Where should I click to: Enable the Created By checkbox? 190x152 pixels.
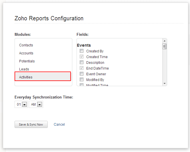(x=81, y=51)
